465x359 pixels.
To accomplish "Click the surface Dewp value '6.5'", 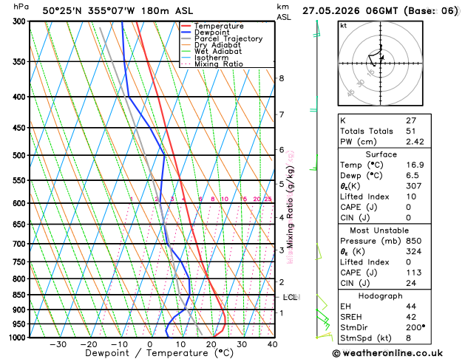I will [x=413, y=176].
